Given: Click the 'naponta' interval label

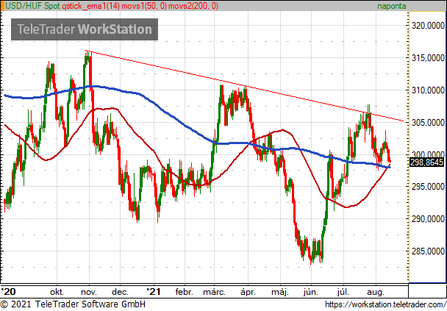Looking at the screenshot, I should coord(391,6).
